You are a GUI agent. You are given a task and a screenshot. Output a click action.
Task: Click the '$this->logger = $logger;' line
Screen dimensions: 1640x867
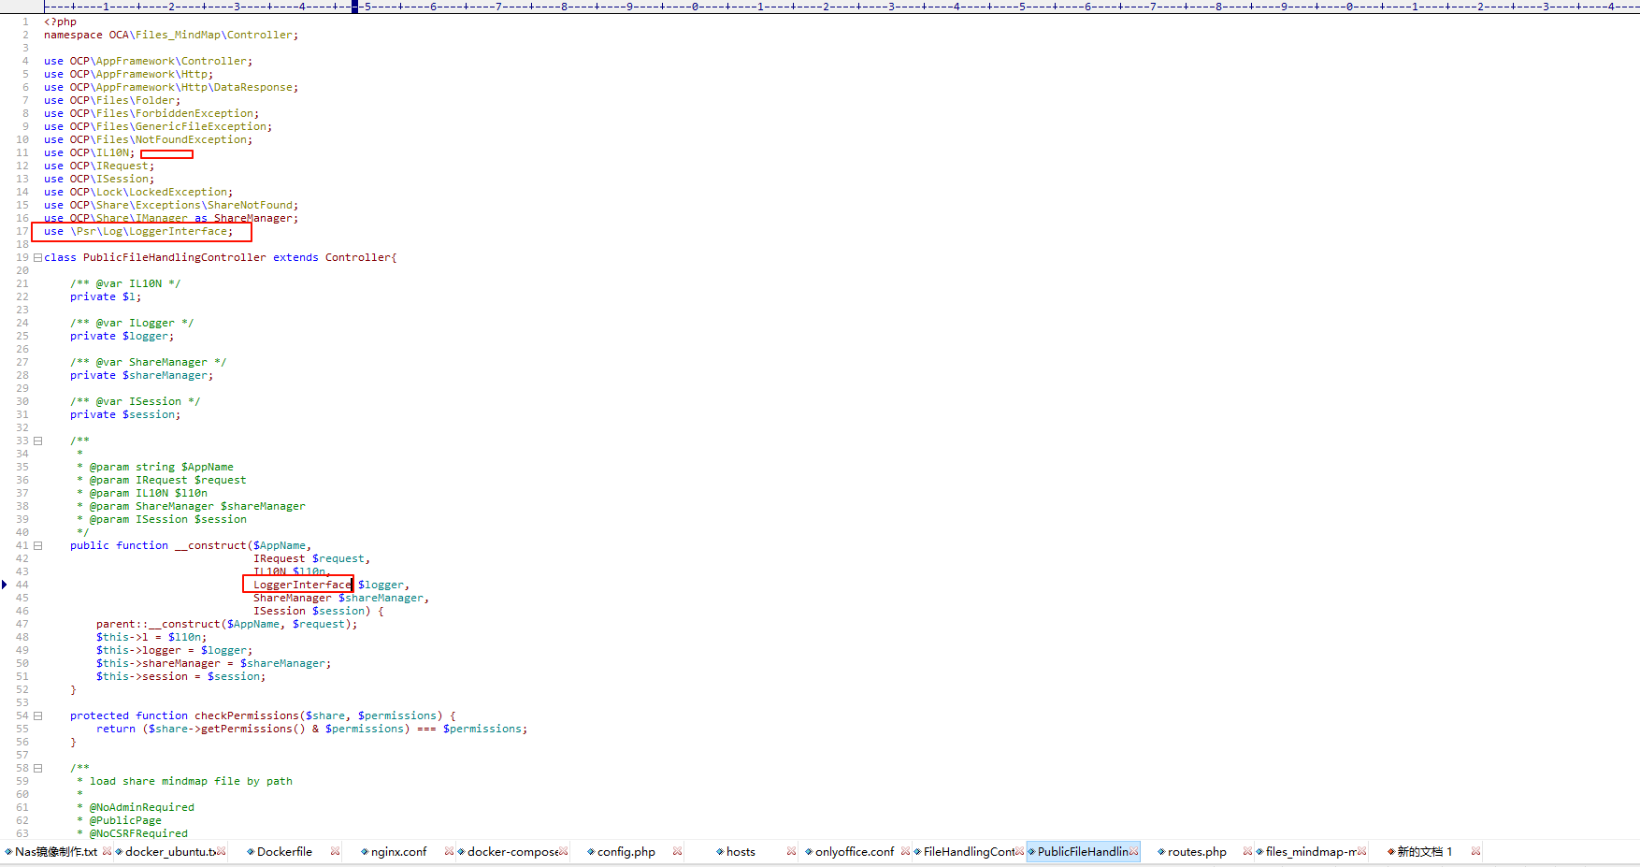click(x=174, y=650)
